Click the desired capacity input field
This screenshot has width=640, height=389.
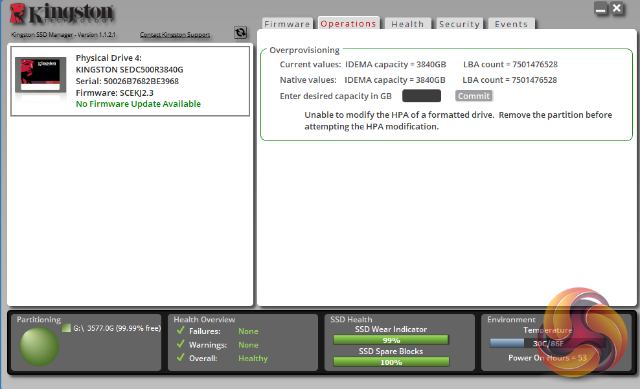(422, 96)
